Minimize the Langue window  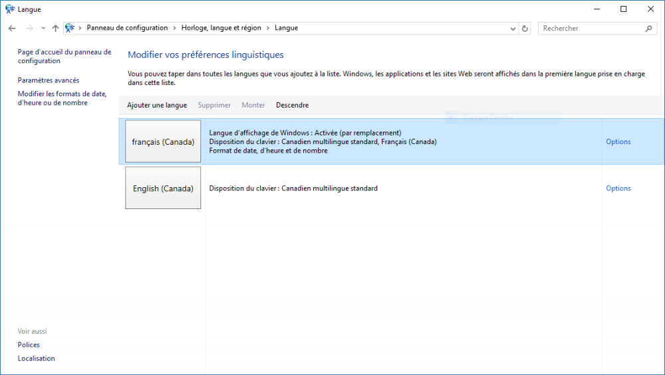tap(597, 9)
